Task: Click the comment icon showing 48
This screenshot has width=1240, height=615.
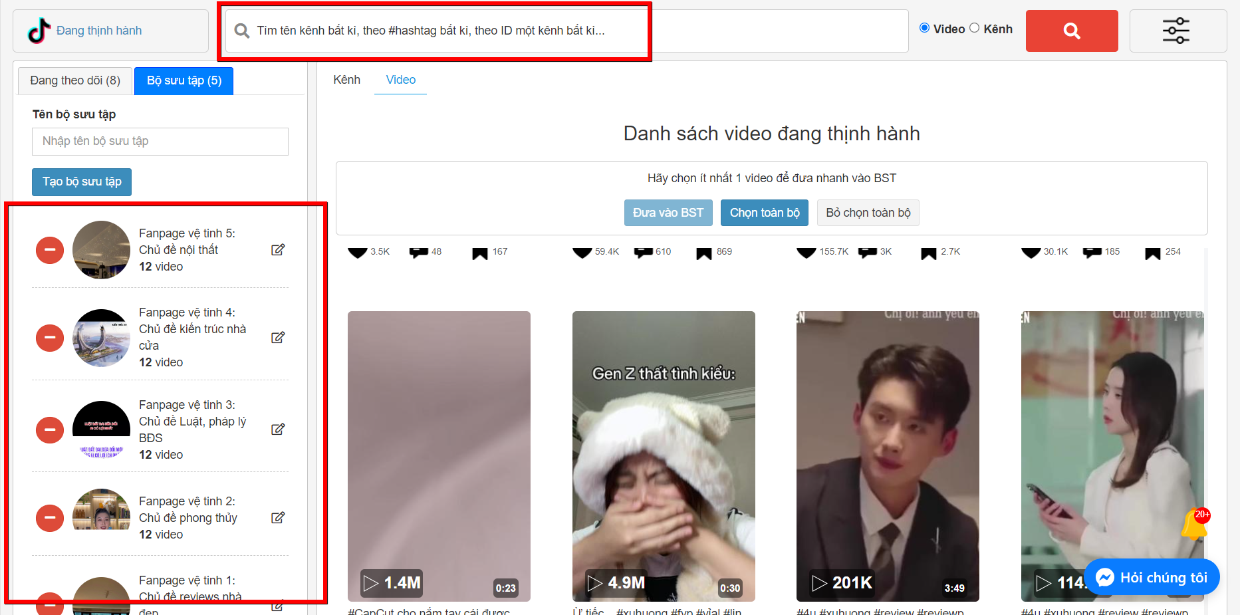Action: tap(419, 253)
